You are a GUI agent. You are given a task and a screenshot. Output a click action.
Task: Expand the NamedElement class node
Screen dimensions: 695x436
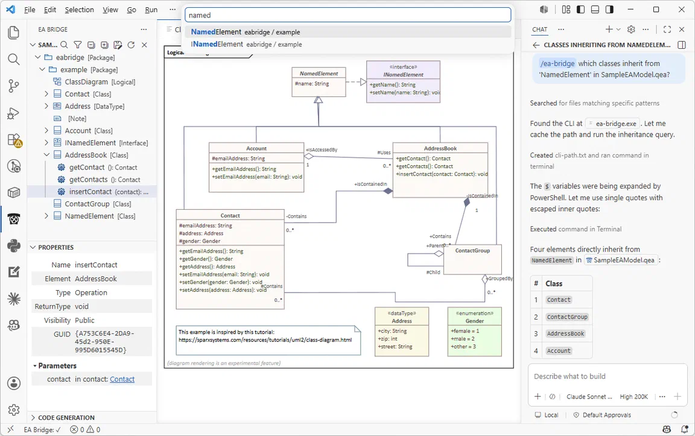(46, 216)
